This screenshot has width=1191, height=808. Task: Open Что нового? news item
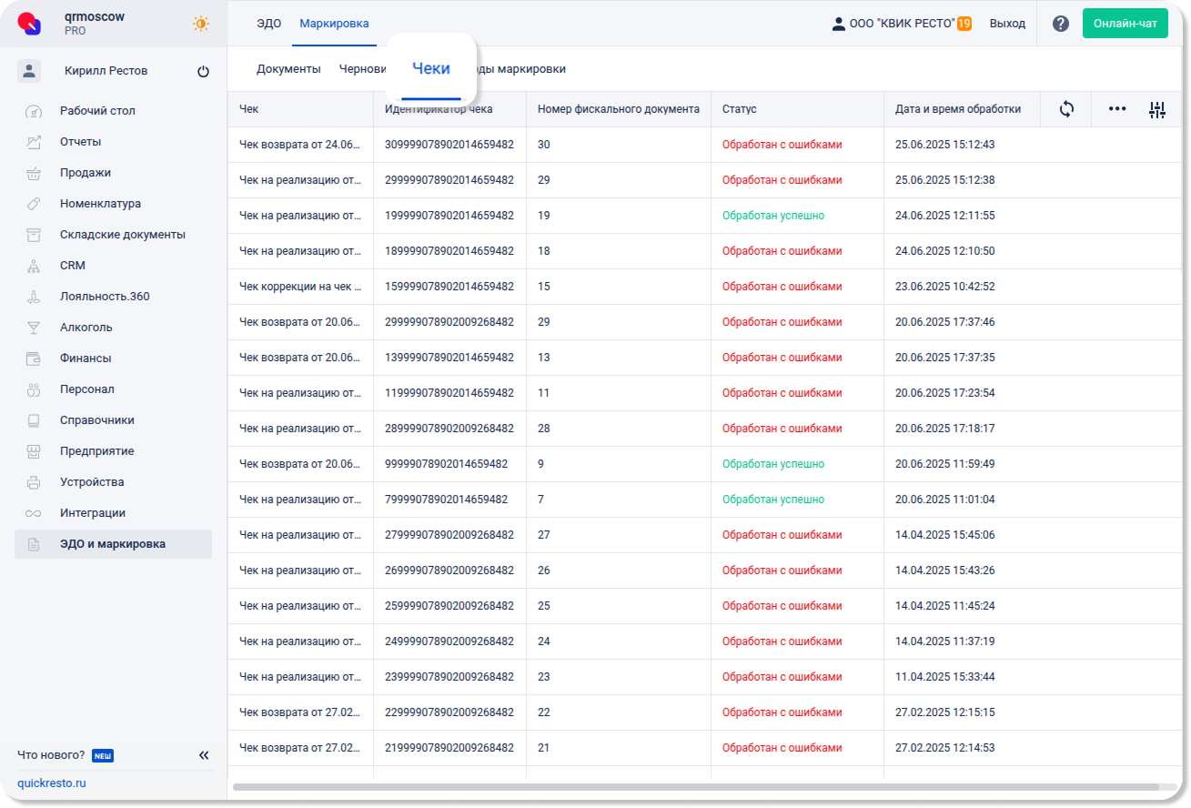[x=51, y=755]
